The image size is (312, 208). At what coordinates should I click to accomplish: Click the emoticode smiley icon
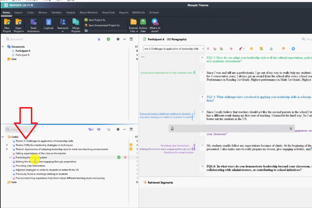[x=252, y=49]
